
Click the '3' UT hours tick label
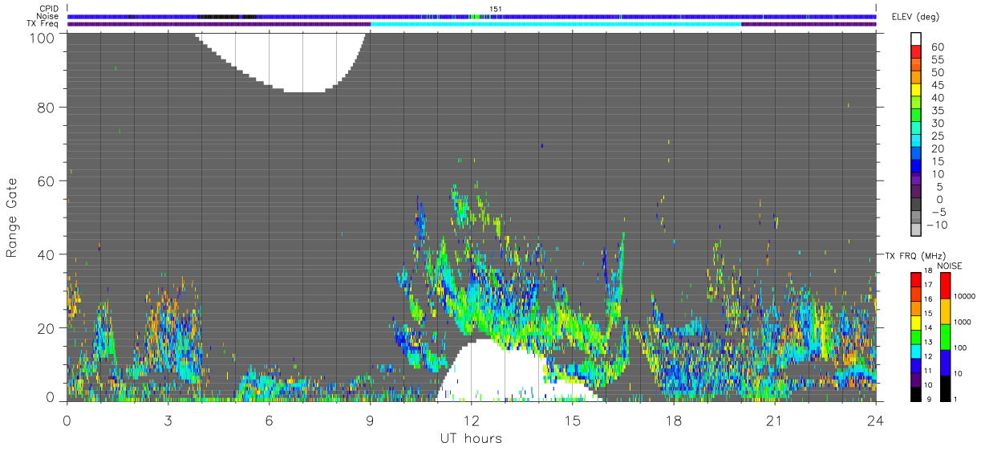[x=168, y=420]
